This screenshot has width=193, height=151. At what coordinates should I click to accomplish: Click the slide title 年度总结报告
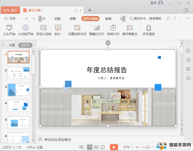(x=107, y=70)
